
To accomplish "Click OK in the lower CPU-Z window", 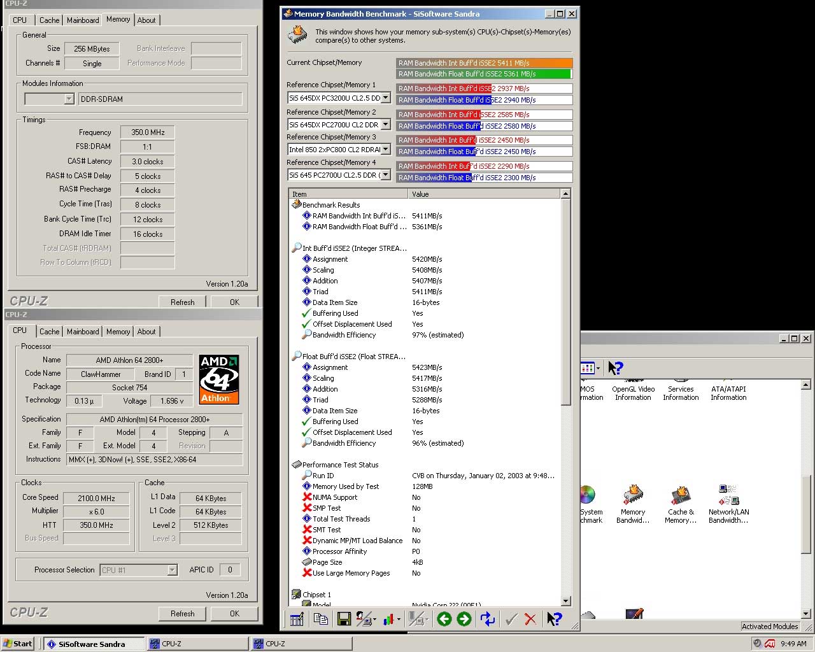I will coord(235,614).
